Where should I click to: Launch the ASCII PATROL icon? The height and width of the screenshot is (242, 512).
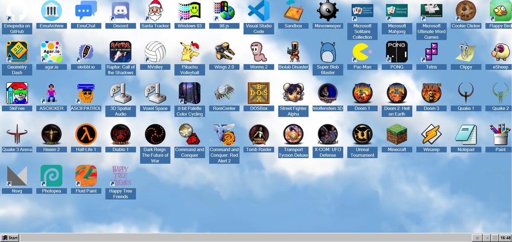coord(86,93)
